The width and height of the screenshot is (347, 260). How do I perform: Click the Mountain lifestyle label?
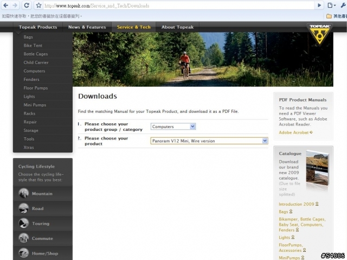click(x=42, y=194)
